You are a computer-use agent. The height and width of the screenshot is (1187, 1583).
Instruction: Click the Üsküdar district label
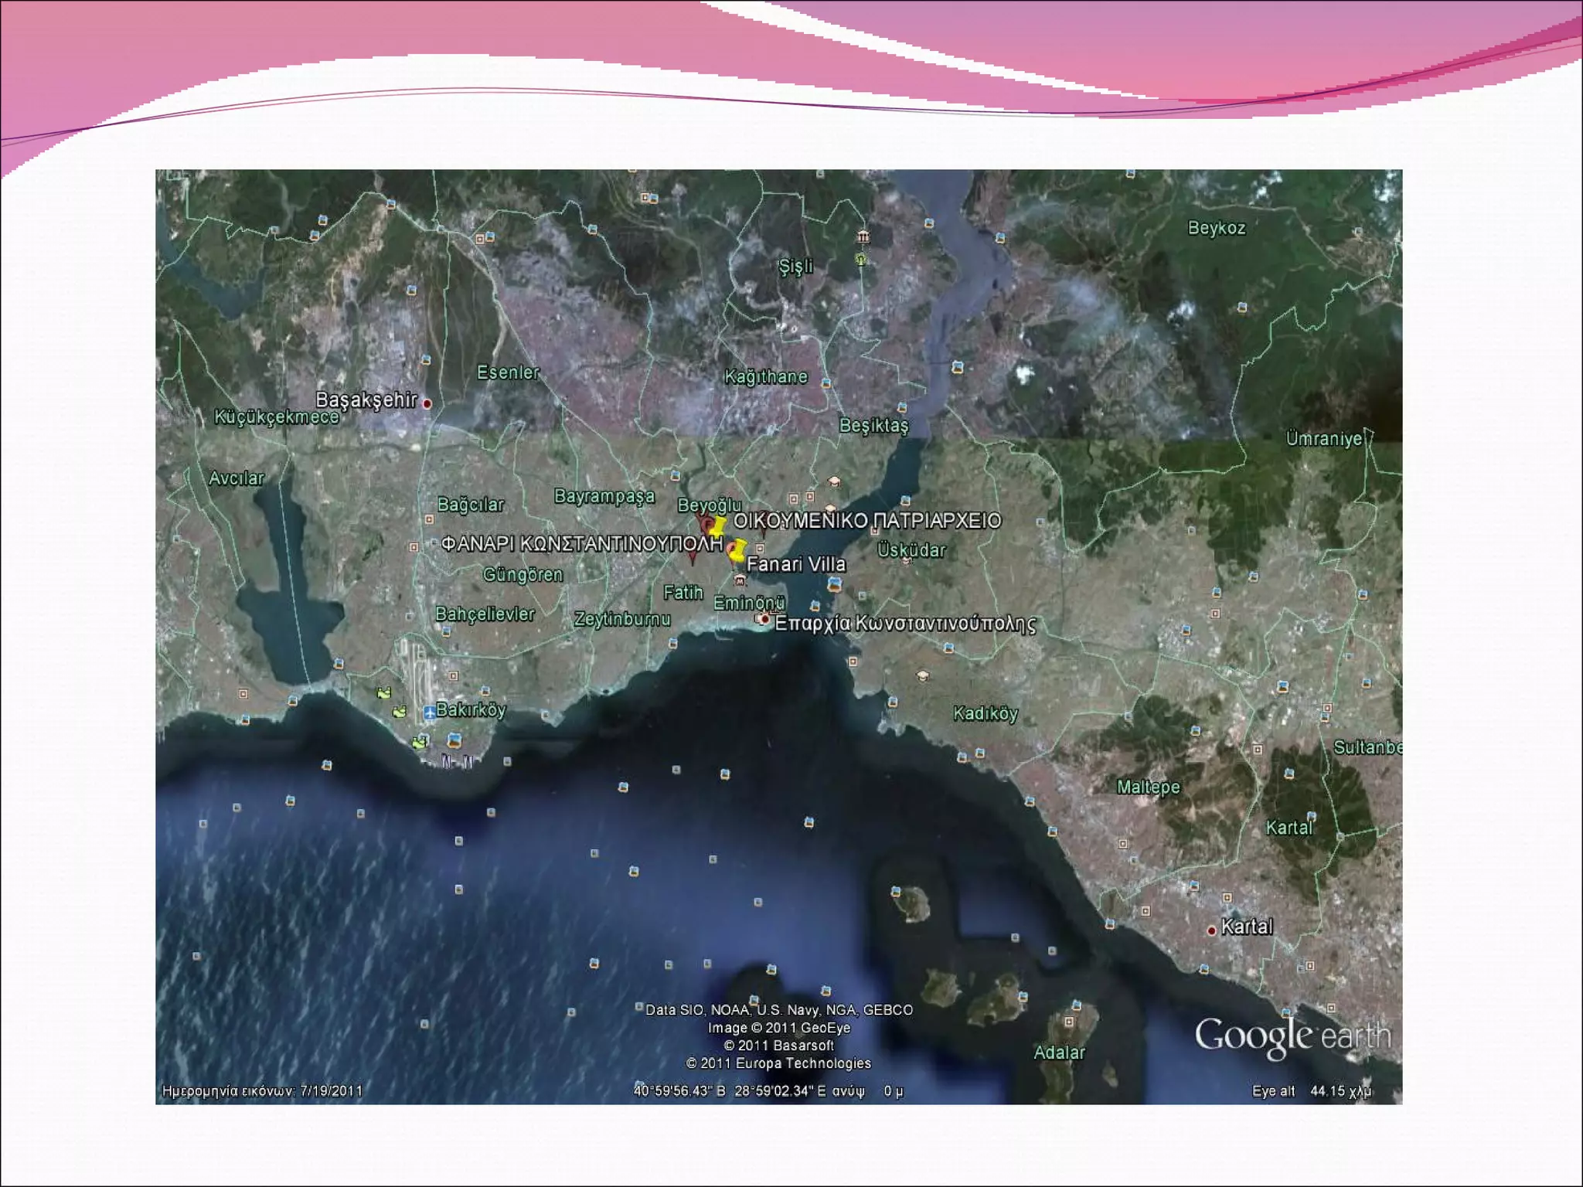pos(911,550)
